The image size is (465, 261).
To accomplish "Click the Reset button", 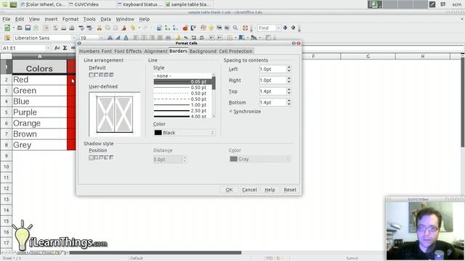I will click(290, 190).
